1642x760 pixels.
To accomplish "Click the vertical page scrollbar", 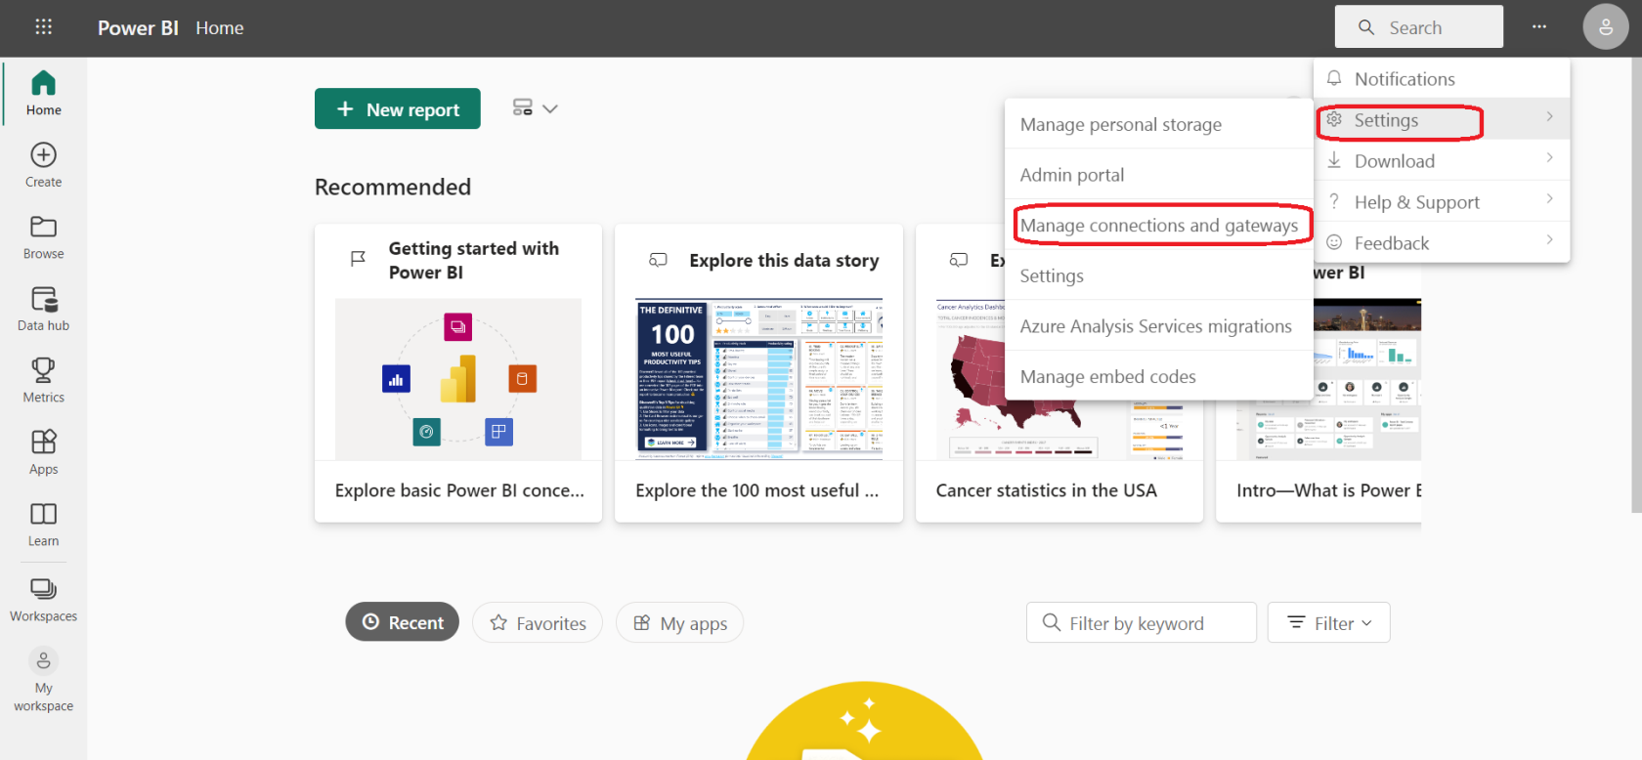I will click(1636, 285).
